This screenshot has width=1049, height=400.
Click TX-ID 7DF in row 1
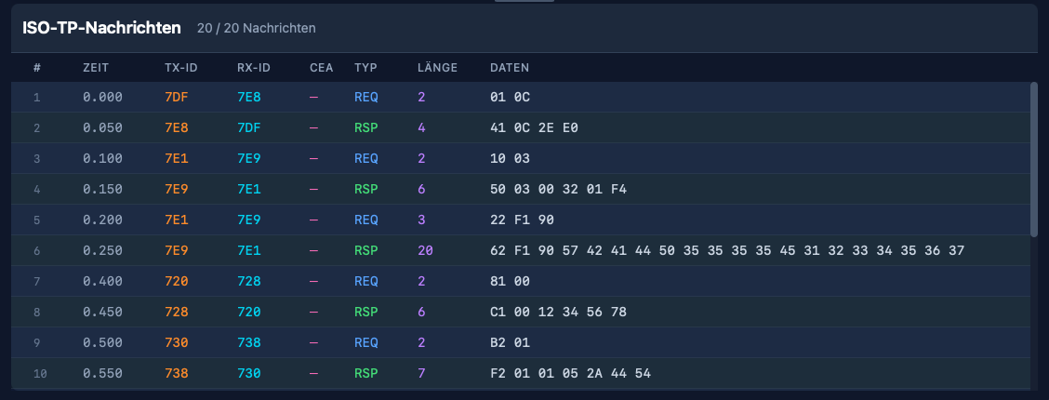click(177, 97)
